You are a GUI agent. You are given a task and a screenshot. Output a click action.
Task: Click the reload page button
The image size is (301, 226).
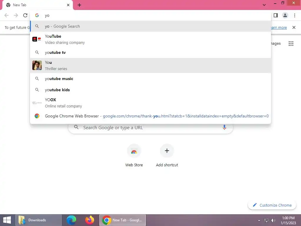click(25, 15)
